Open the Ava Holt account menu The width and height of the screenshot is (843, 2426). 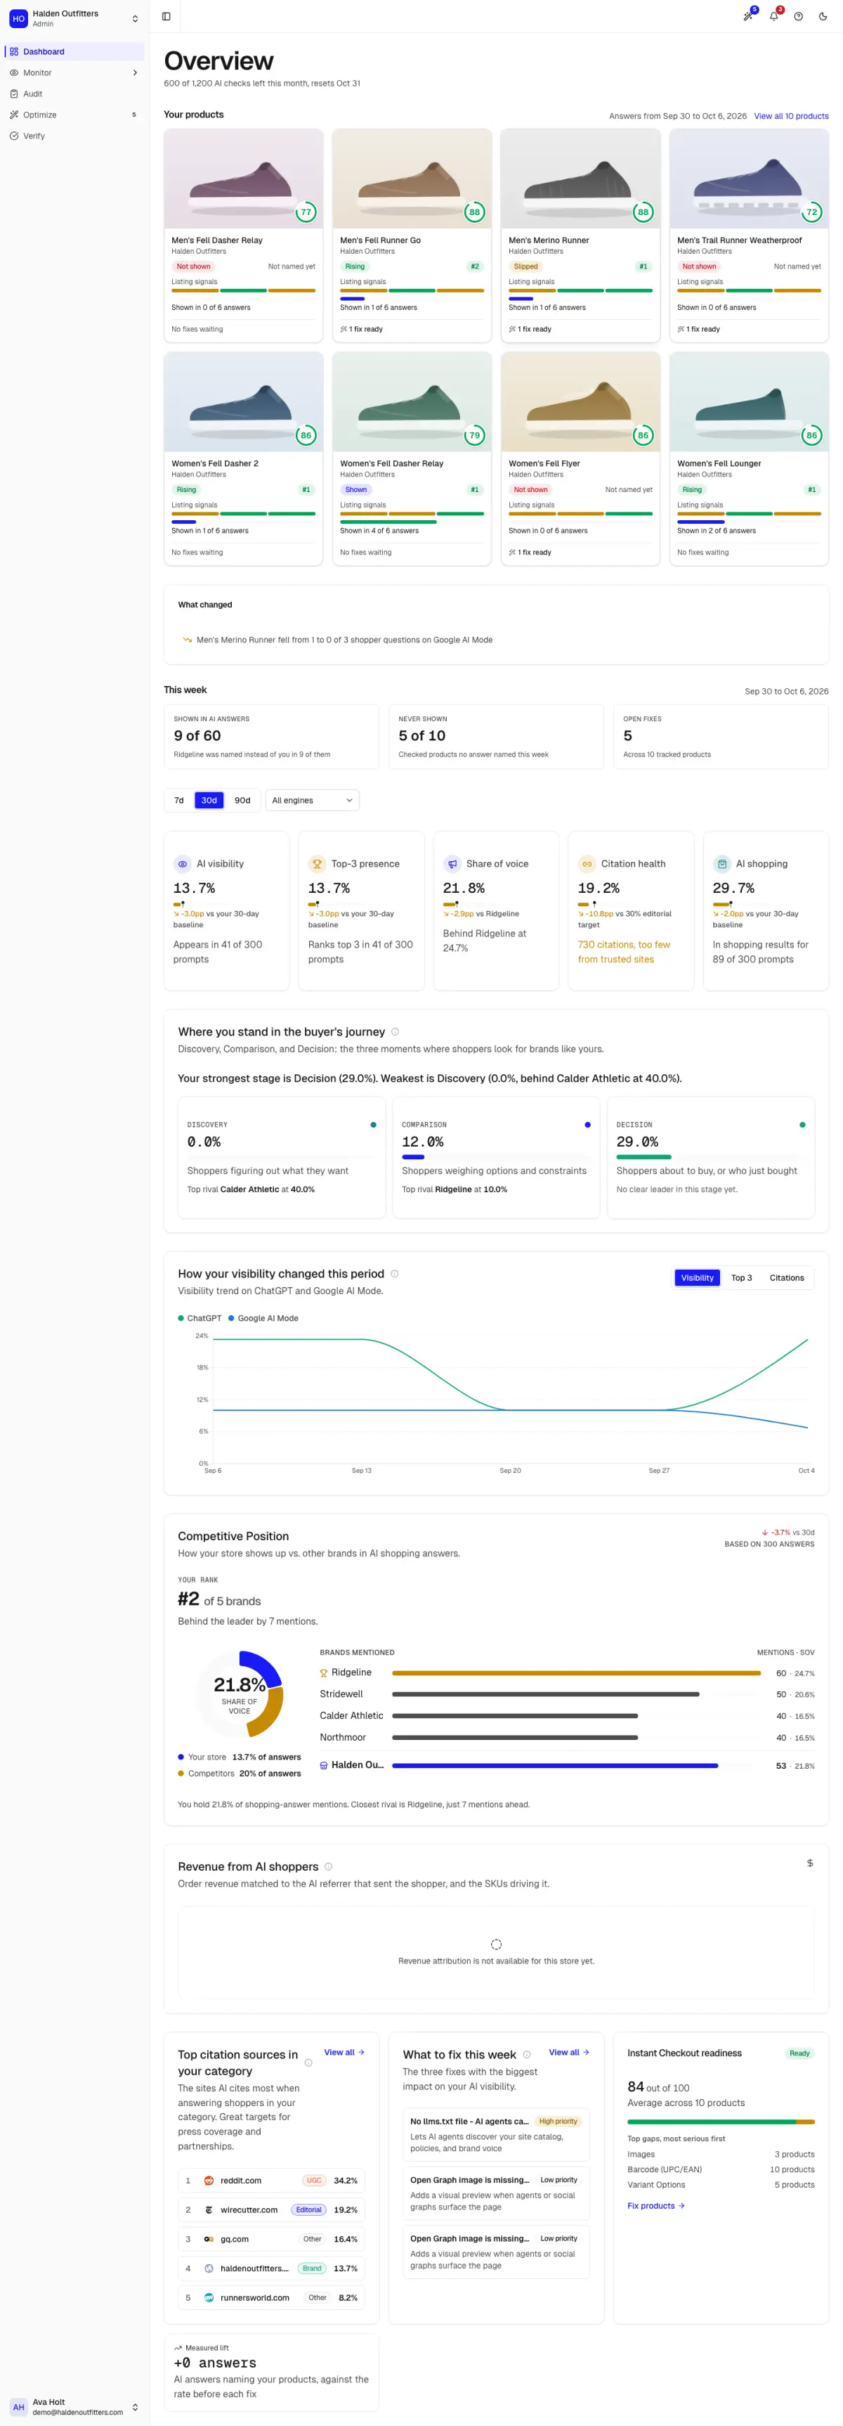(x=73, y=2406)
